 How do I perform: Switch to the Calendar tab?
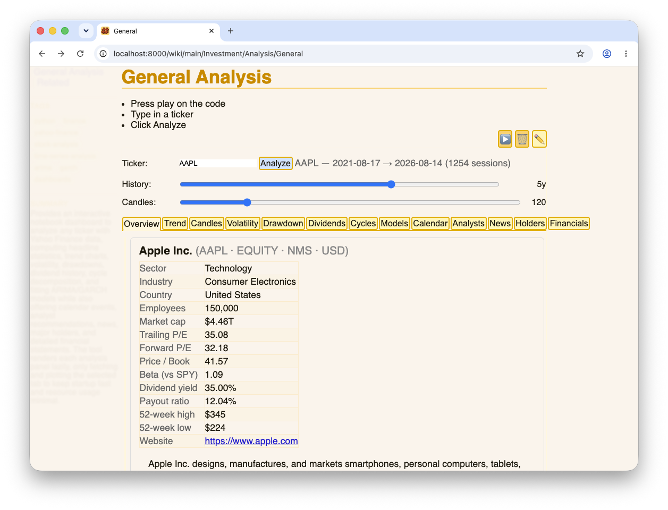pos(430,224)
